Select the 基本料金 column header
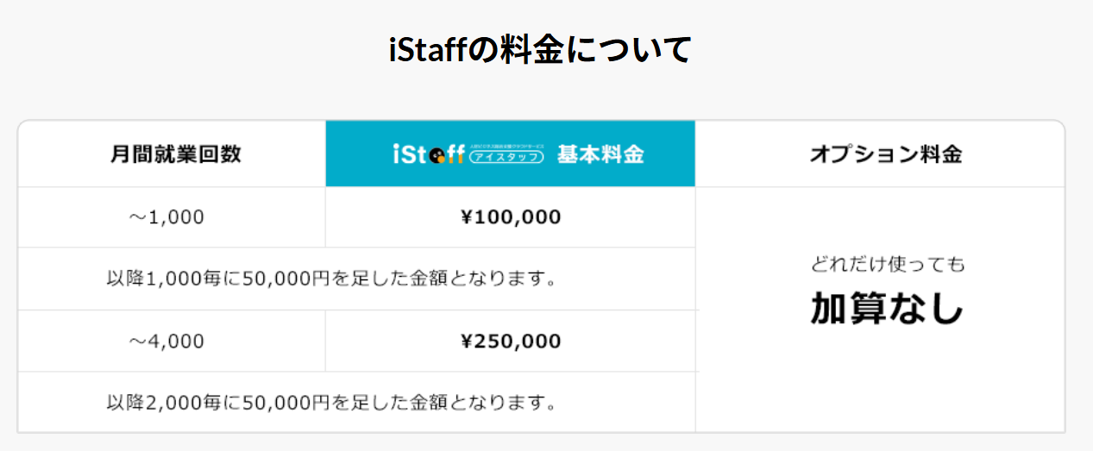1093x451 pixels. [600, 155]
